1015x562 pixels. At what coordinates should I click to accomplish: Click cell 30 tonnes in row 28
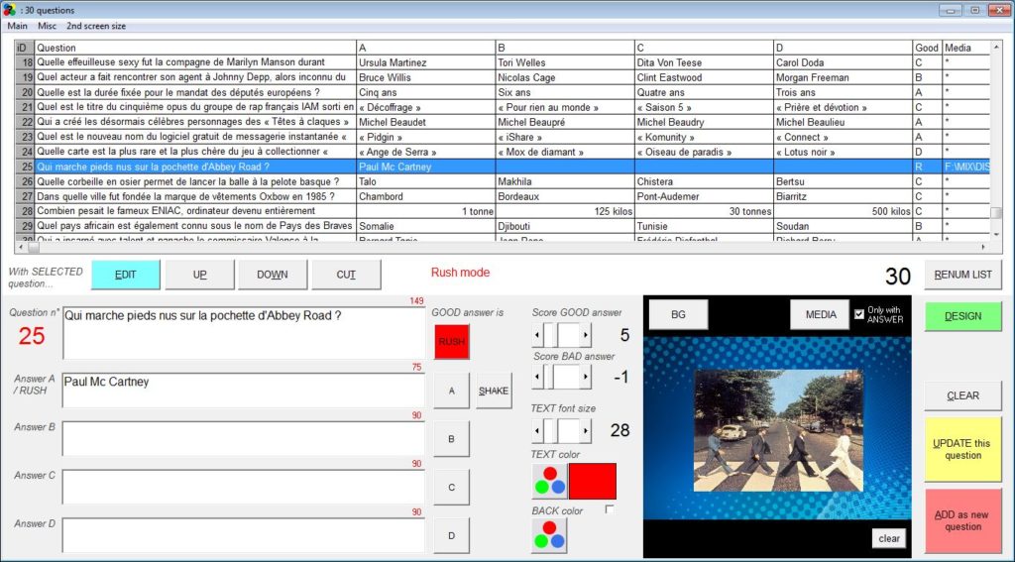point(704,211)
